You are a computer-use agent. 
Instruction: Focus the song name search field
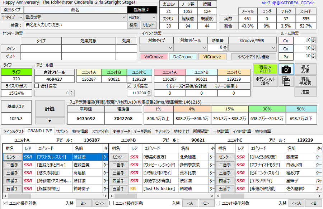[75, 25]
